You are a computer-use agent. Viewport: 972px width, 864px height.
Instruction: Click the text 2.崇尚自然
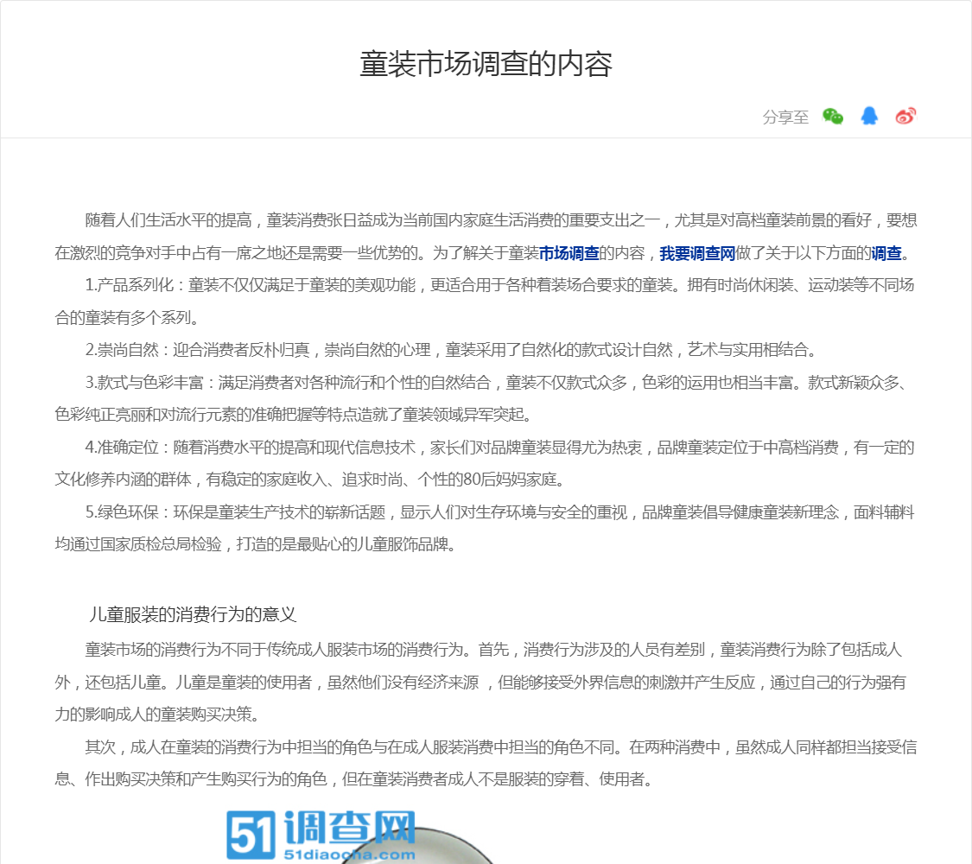(x=122, y=350)
